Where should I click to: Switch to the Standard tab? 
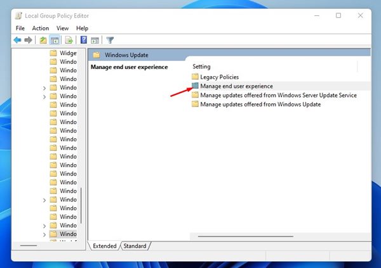pyautogui.click(x=135, y=246)
